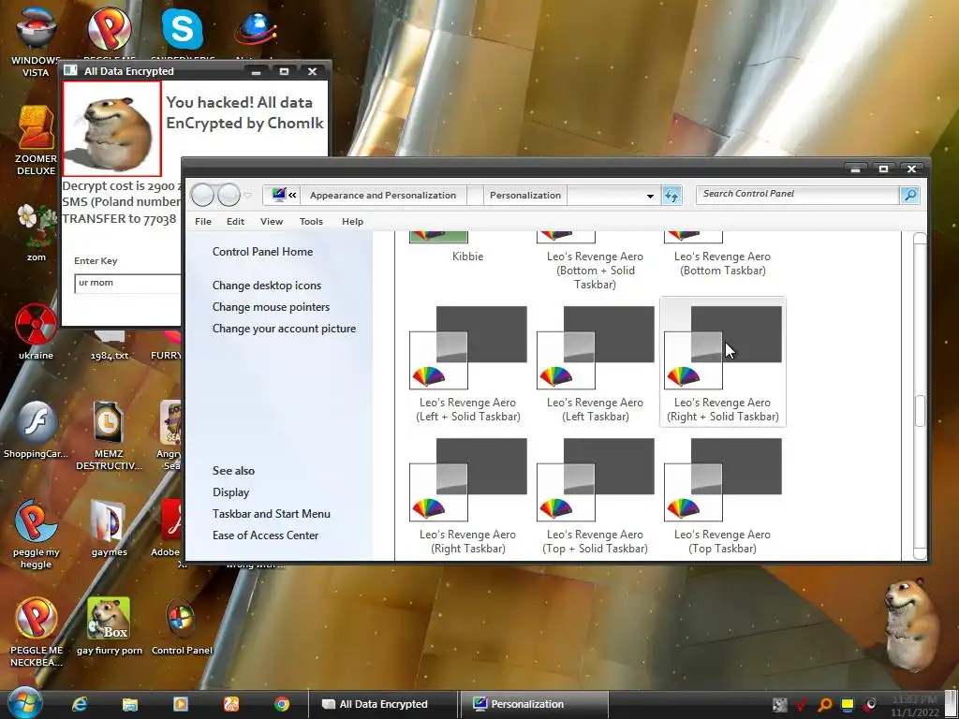Viewport: 959px width, 719px height.
Task: Click the orange app icon left of Chrome
Action: [230, 704]
